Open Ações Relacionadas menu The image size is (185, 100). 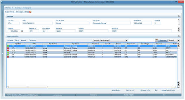[168, 90]
